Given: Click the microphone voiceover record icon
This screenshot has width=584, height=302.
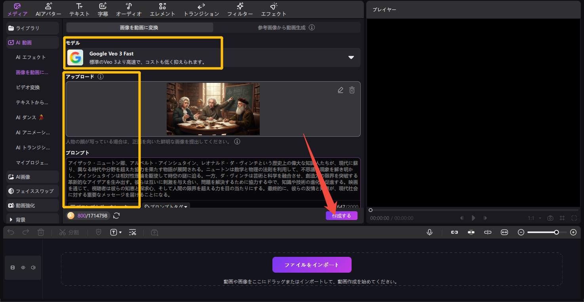Looking at the screenshot, I should (430, 232).
